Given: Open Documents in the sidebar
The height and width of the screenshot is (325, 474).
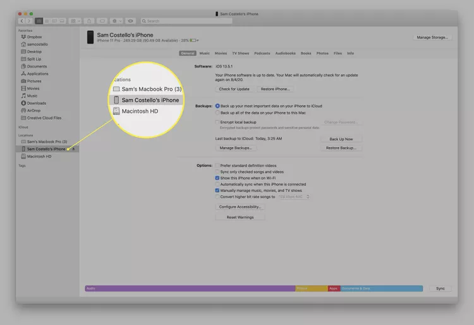Looking at the screenshot, I should click(x=34, y=66).
